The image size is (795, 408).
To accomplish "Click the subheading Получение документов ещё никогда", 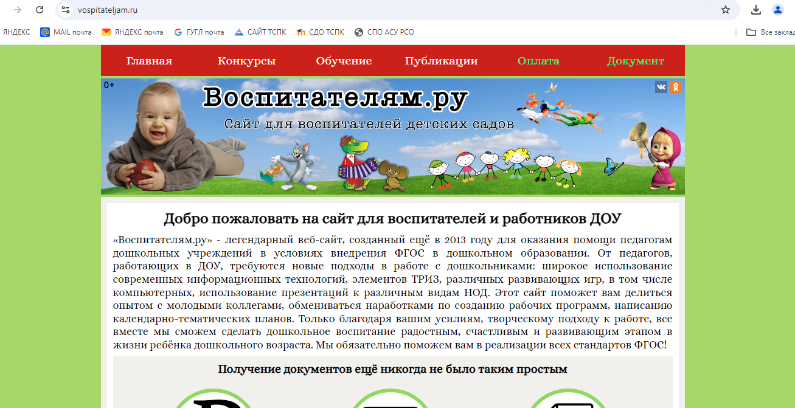I will (x=392, y=369).
